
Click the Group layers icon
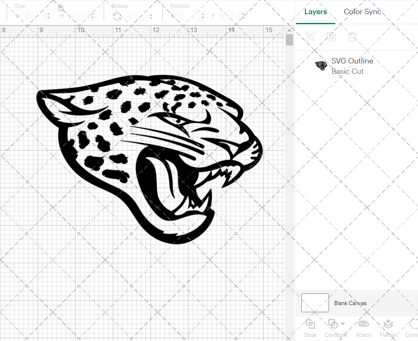(311, 37)
